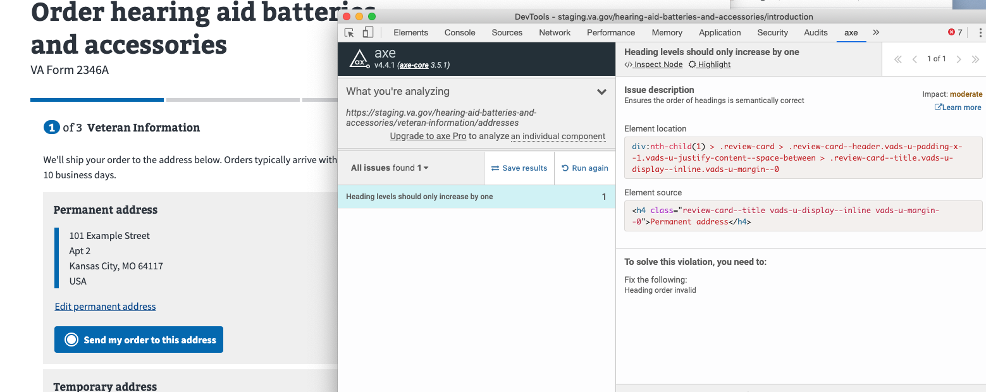Switch to the Performance tab
The height and width of the screenshot is (392, 986).
[x=611, y=32]
